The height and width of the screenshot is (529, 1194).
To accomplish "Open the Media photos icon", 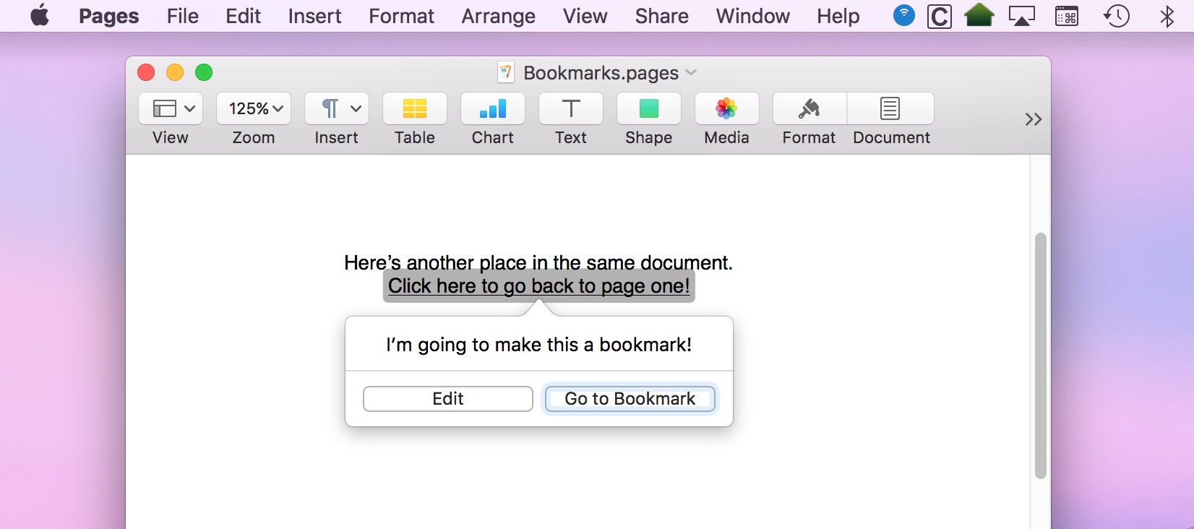I will click(x=727, y=108).
